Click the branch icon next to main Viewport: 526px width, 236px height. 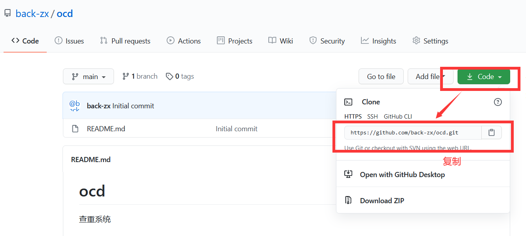(x=126, y=76)
